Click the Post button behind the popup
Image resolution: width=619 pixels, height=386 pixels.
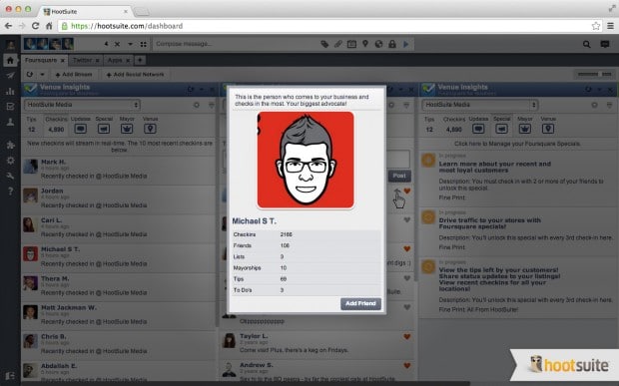[399, 176]
